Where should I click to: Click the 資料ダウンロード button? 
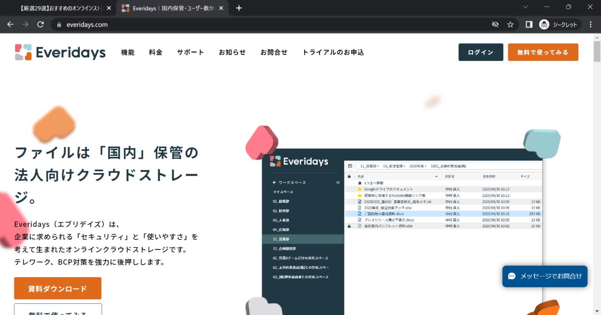58,288
